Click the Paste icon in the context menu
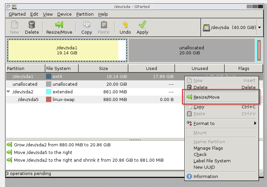The height and width of the screenshot is (187, 267). [189, 114]
